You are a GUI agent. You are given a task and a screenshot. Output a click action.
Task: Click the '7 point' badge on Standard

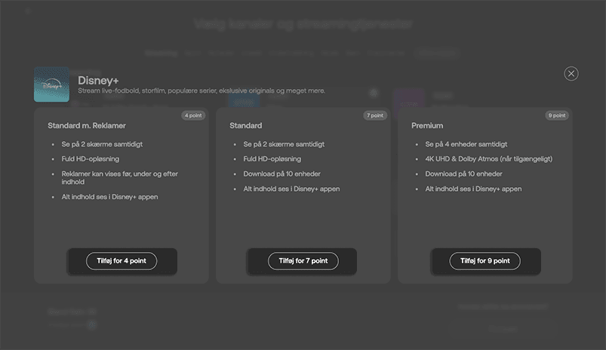[x=375, y=115]
